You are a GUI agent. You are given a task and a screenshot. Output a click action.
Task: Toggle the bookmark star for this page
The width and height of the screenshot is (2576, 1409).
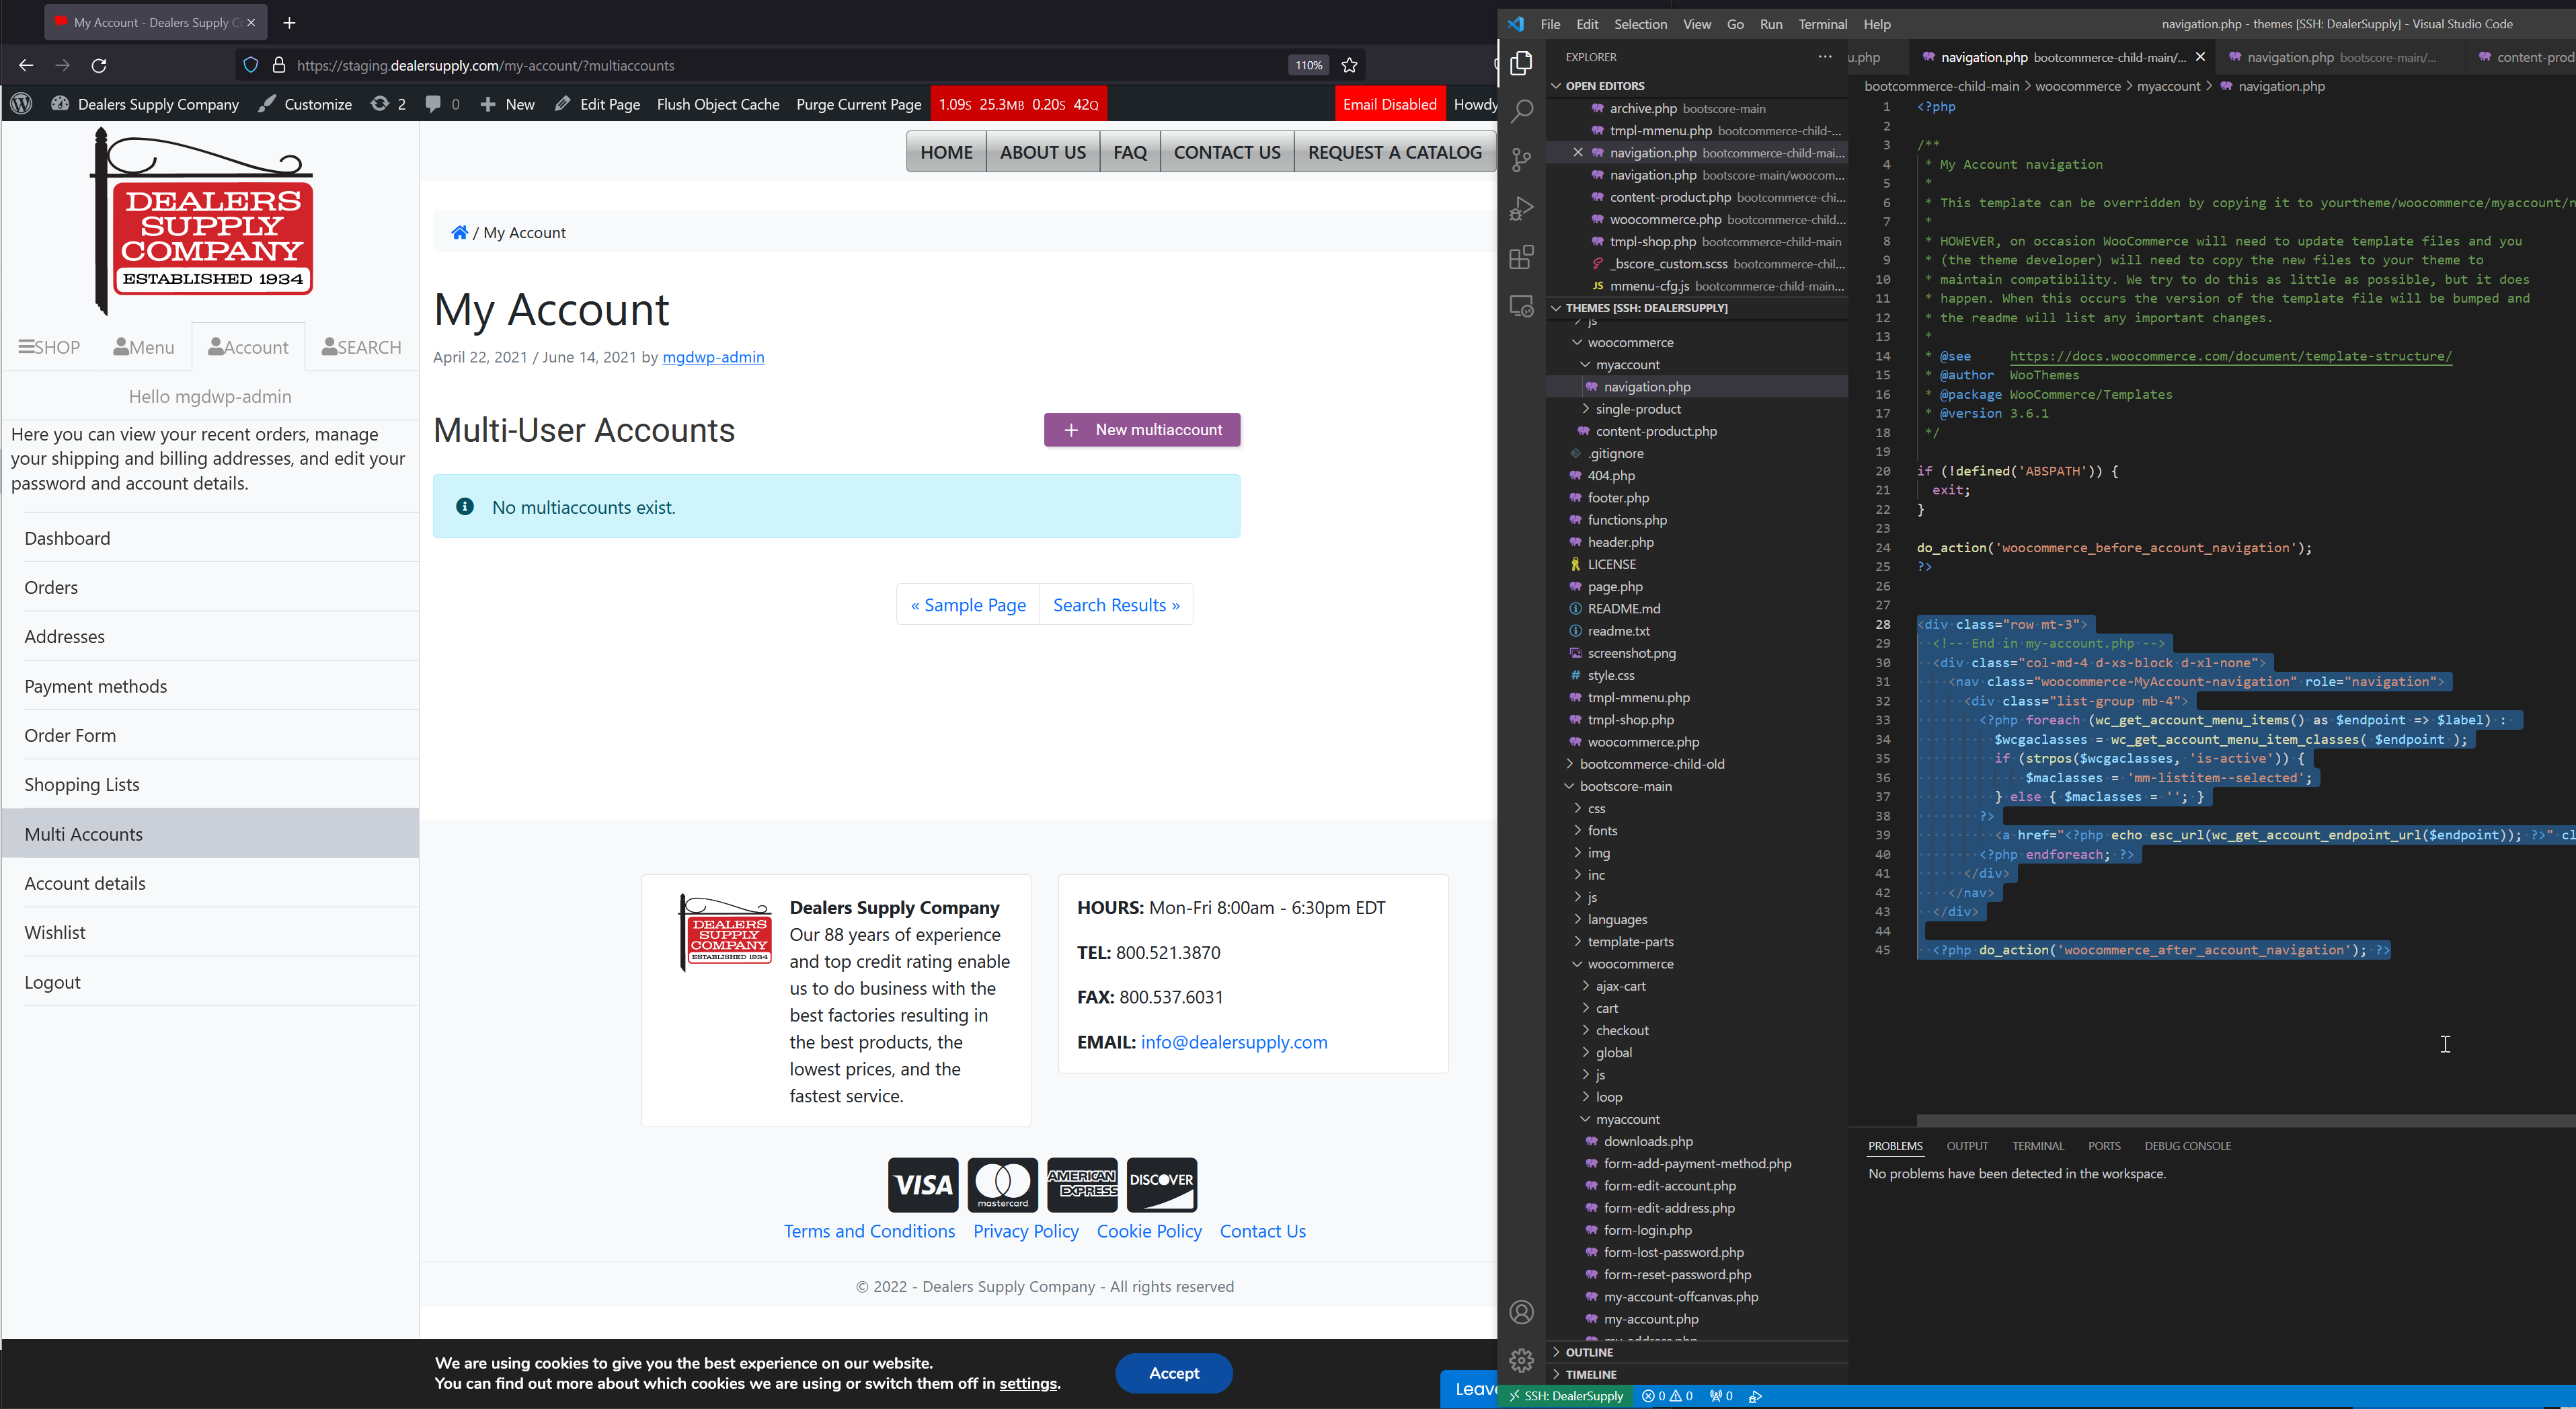coord(1350,65)
